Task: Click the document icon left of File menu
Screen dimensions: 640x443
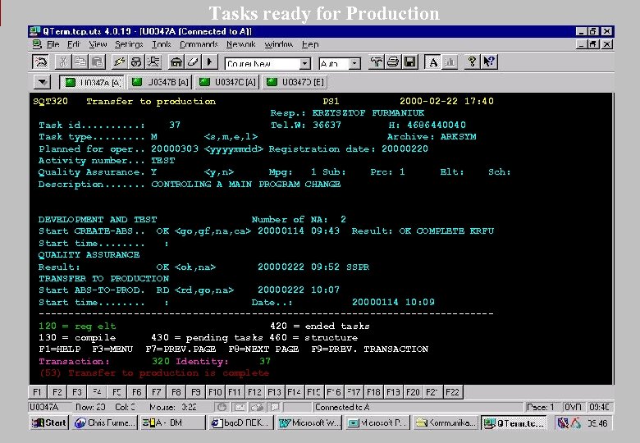Action: tap(37, 44)
